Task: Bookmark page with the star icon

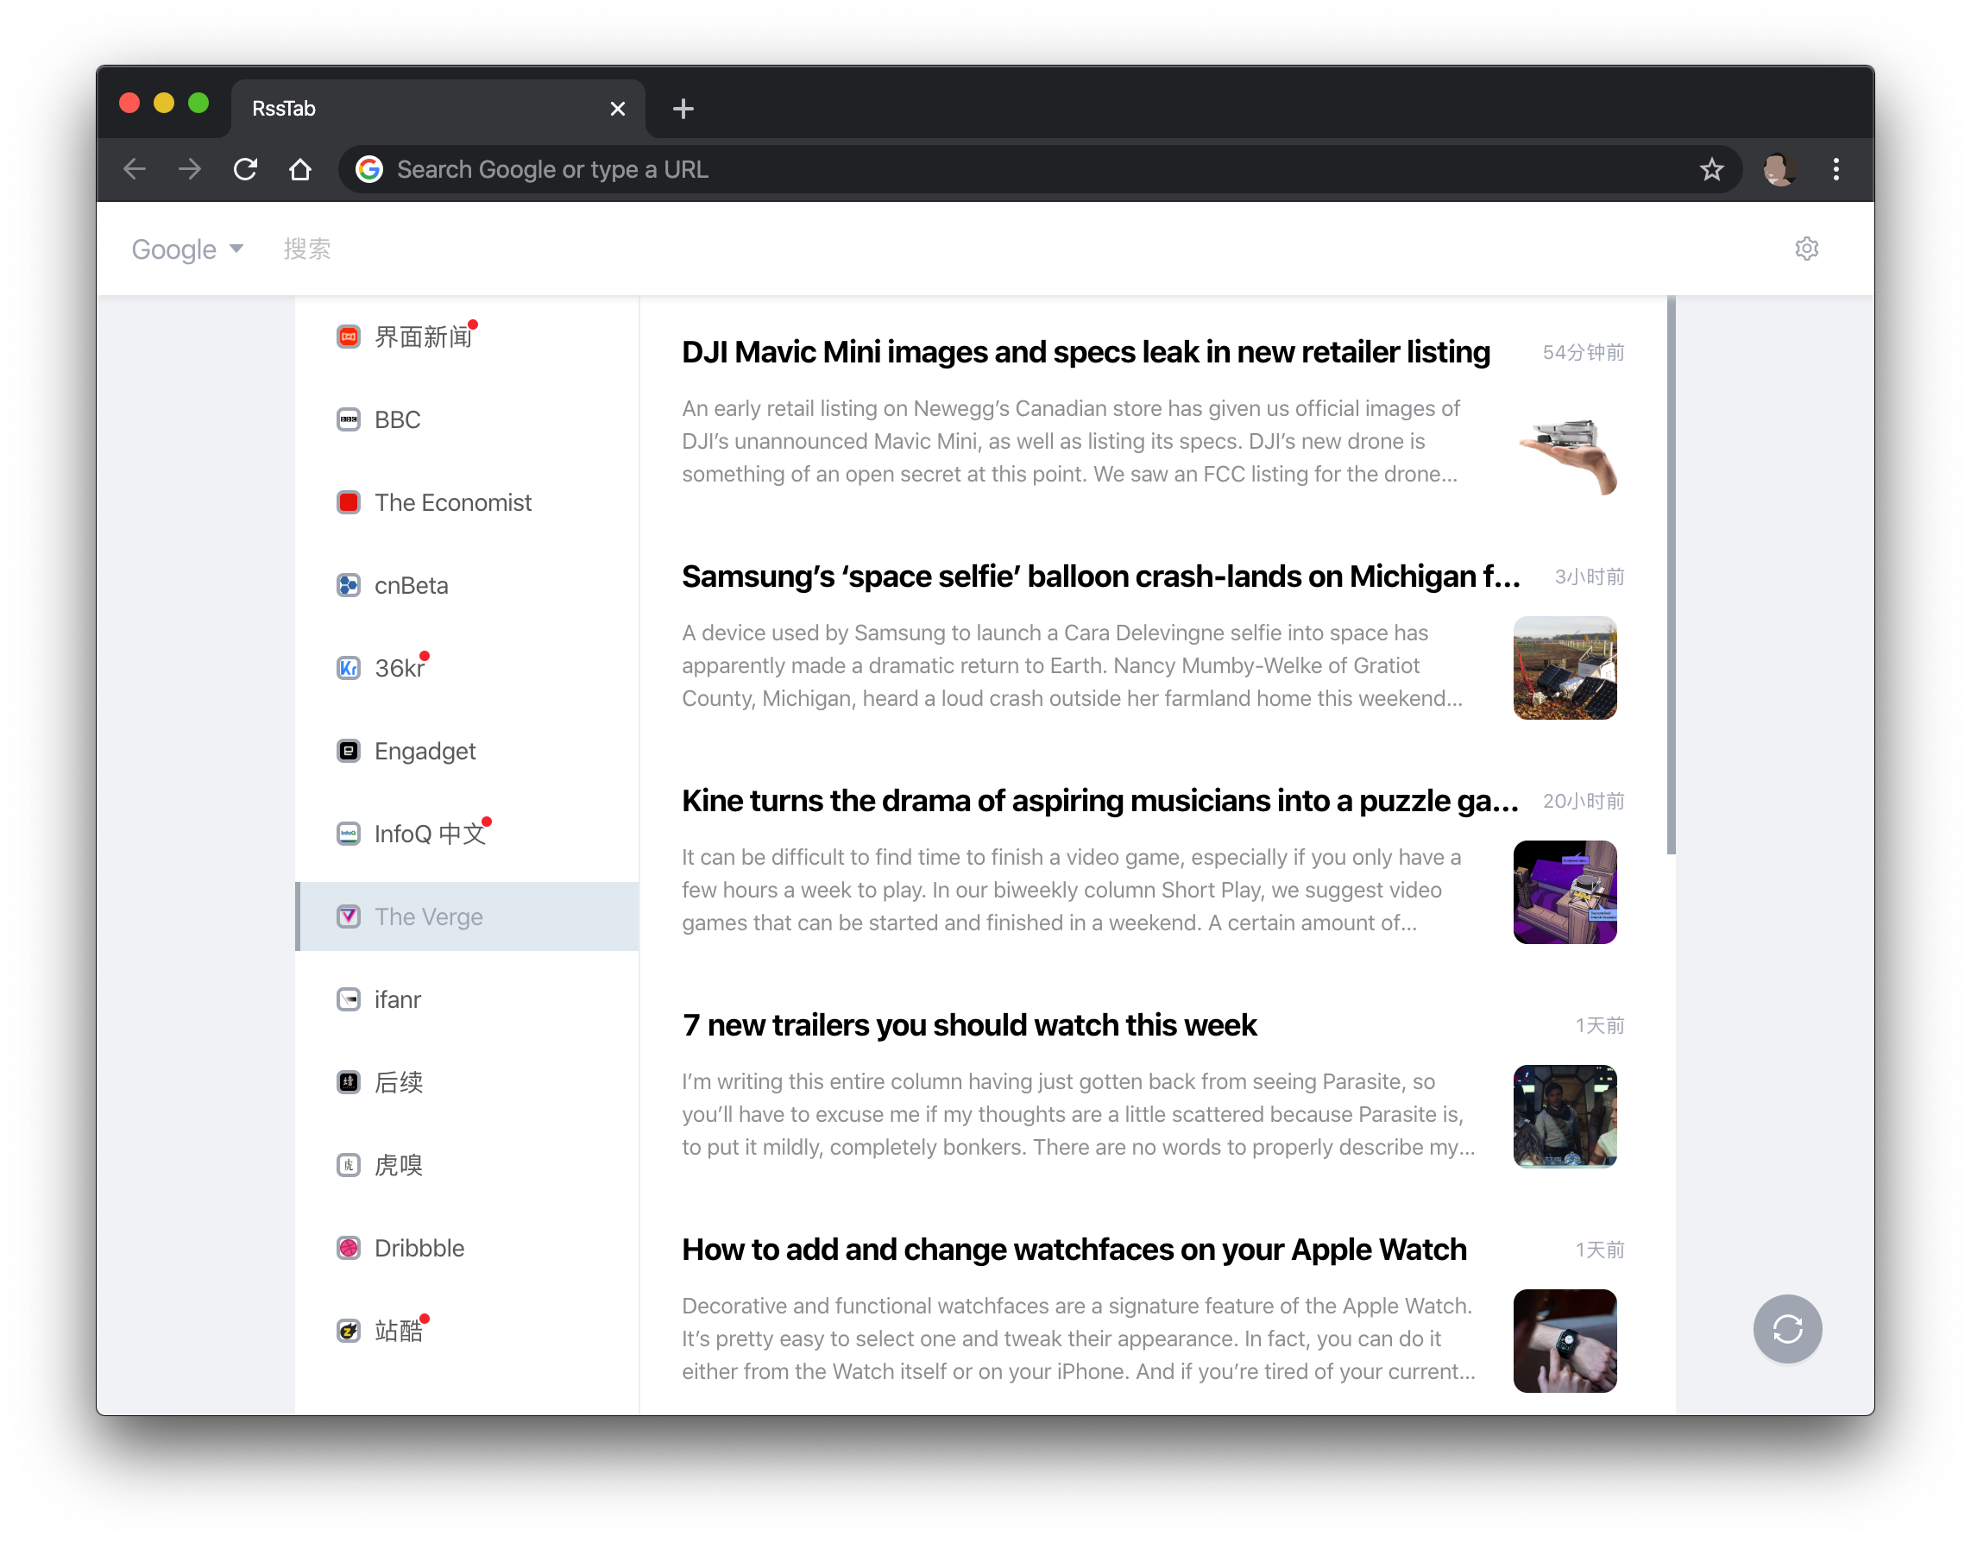Action: [x=1711, y=169]
